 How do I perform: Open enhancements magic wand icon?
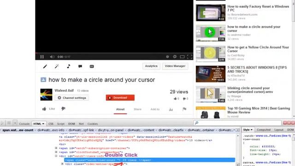57,66
